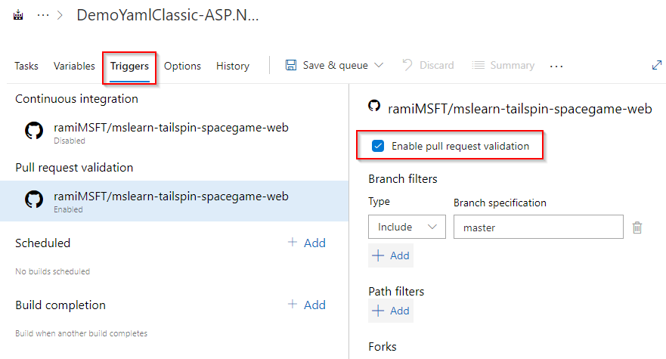Delete the master branch filter
Screen dimensions: 666x359
coord(637,227)
